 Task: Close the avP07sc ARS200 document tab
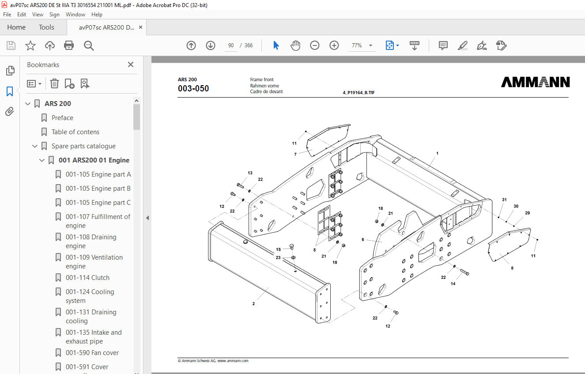[x=141, y=27]
